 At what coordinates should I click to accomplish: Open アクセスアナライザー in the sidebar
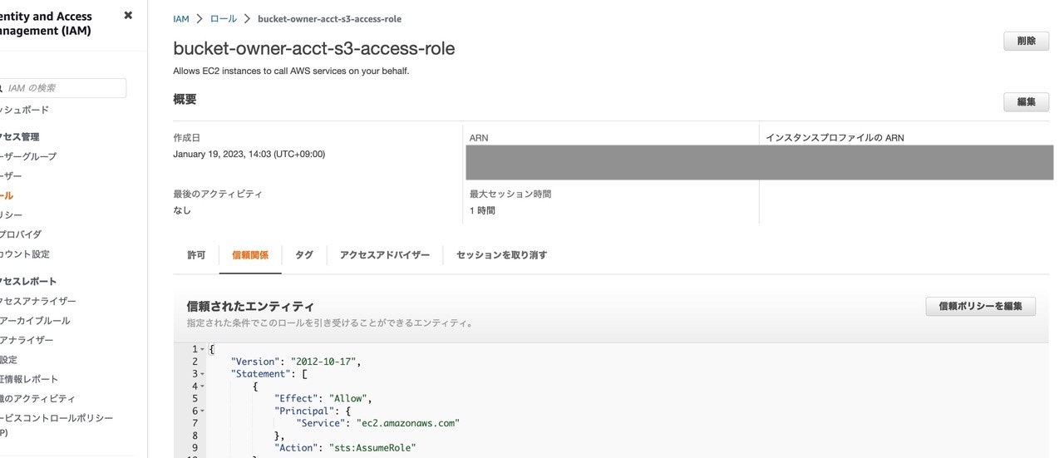[38, 301]
